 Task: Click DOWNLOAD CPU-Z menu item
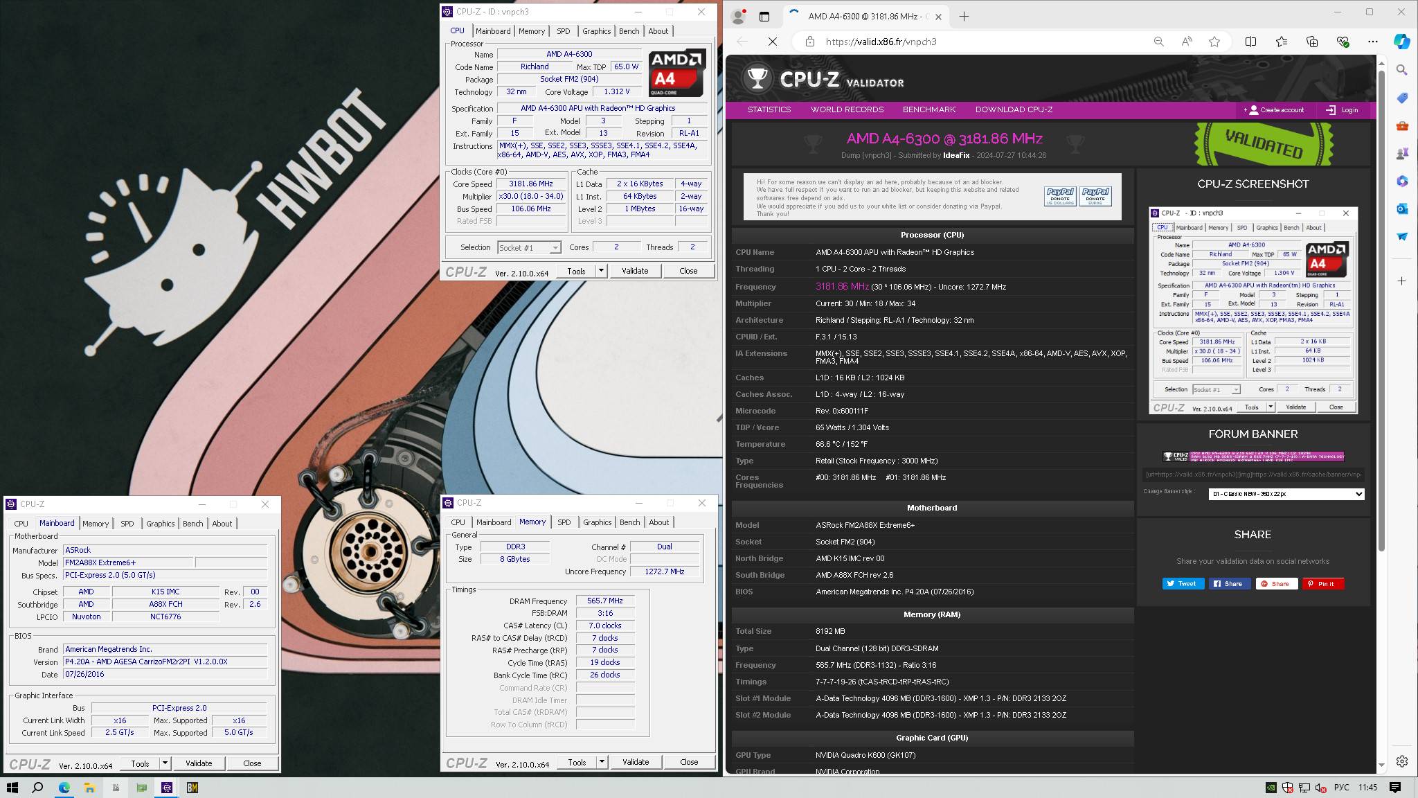click(1014, 109)
